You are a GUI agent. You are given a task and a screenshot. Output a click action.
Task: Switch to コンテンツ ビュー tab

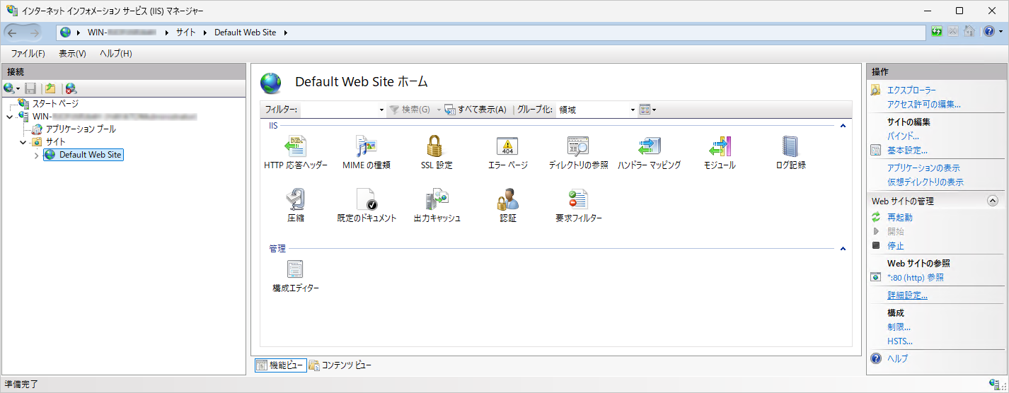coord(340,365)
